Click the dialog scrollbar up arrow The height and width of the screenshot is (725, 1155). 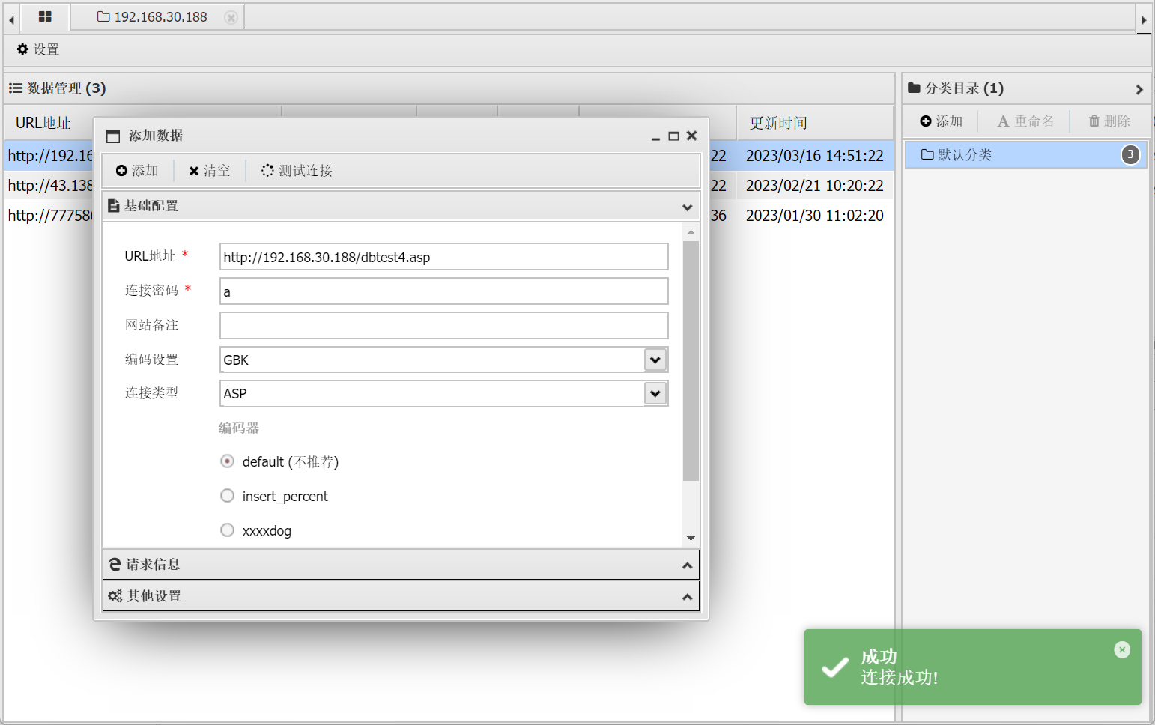click(x=691, y=232)
